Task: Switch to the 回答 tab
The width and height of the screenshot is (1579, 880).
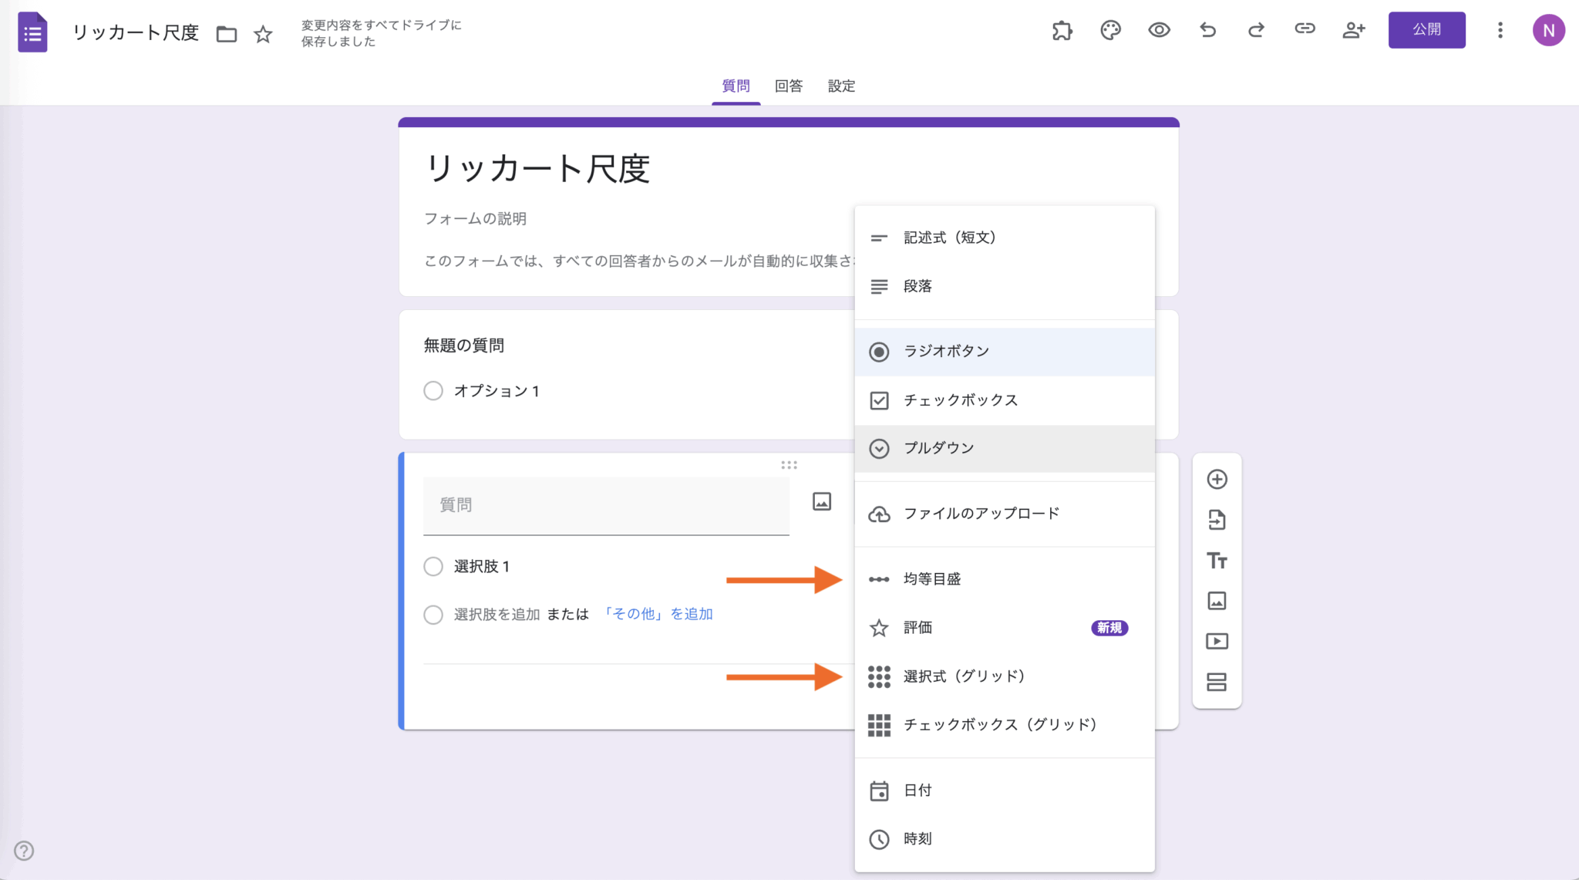Action: pyautogui.click(x=787, y=86)
